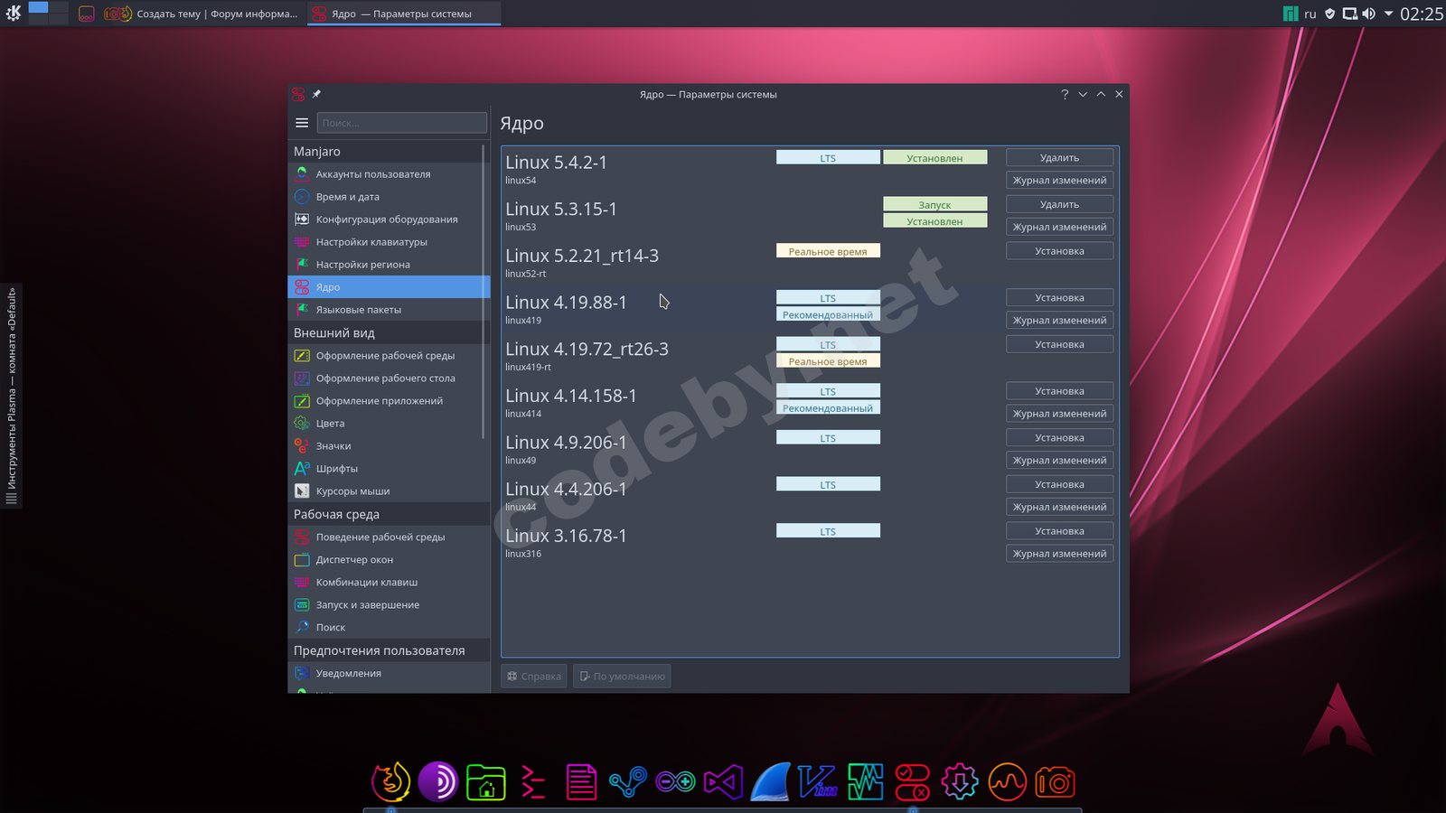1446x813 pixels.
Task: Select Ядро — Параметры системы taskbar entry
Action: (403, 14)
